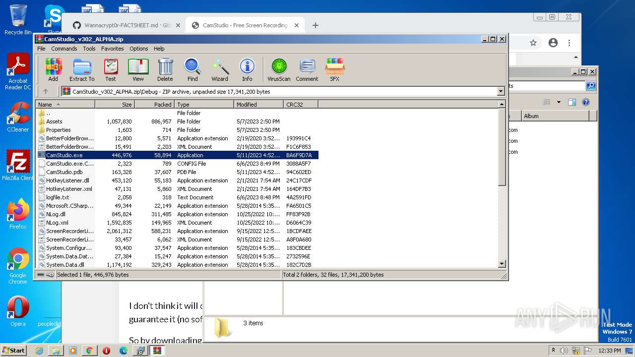Open Chrome three-dot menu
The height and width of the screenshot is (357, 635).
click(x=570, y=43)
